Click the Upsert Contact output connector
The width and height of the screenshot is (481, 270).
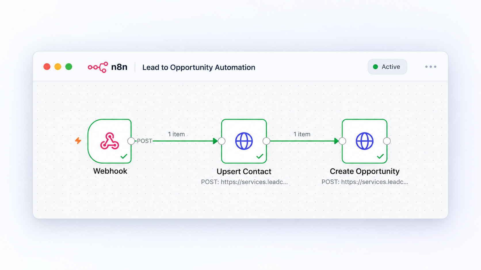[x=266, y=141]
